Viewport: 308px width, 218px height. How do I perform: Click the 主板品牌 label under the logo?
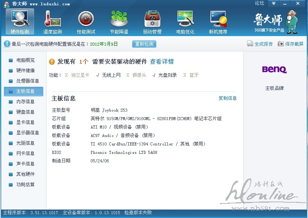click(x=274, y=88)
